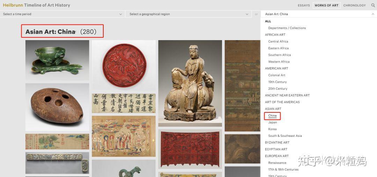Choose Eastern Africa
This screenshot has height=177, width=377.
click(278, 48)
